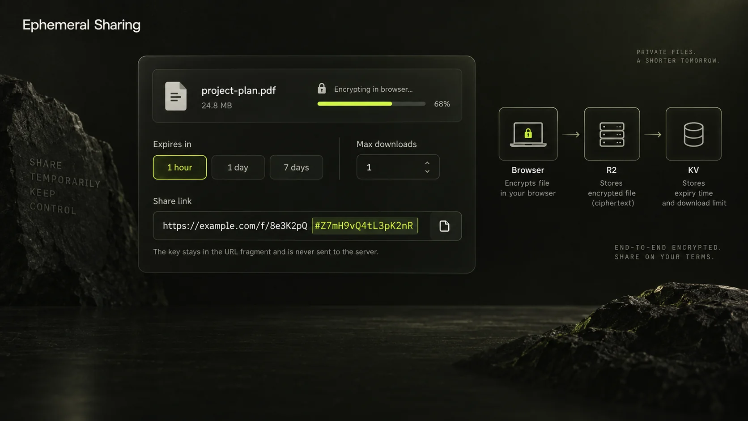Click the KV heading in the diagram
748x421 pixels.
click(693, 170)
